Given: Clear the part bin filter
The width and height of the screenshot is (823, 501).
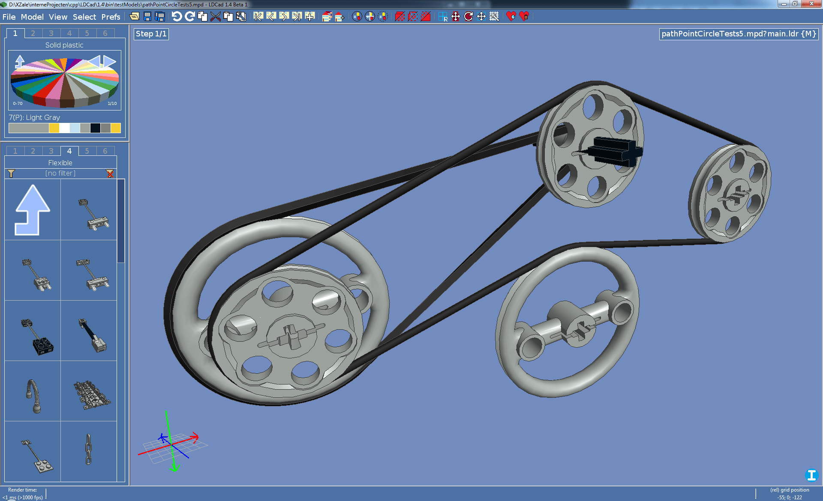Looking at the screenshot, I should point(110,173).
